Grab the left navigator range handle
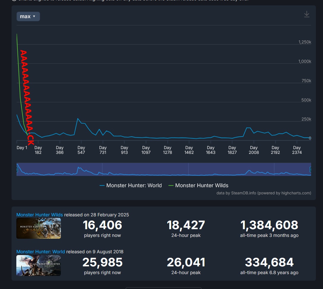Screen dimensions: 323x289 17,169
